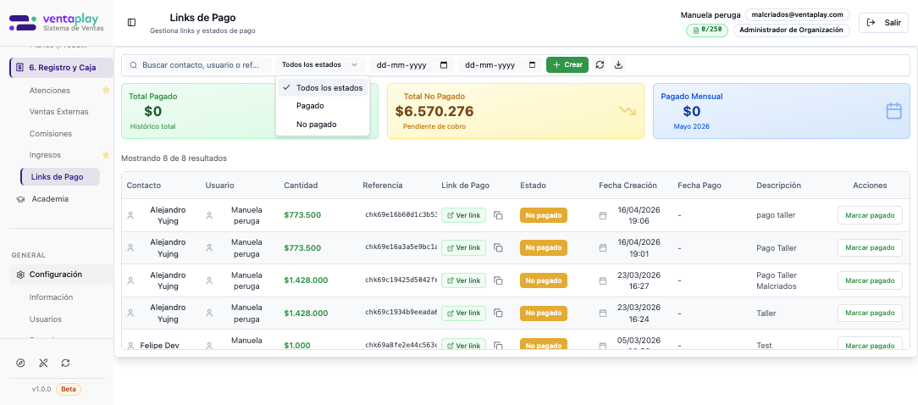Copy link for reference chk69e16b60d1c3b53

498,216
